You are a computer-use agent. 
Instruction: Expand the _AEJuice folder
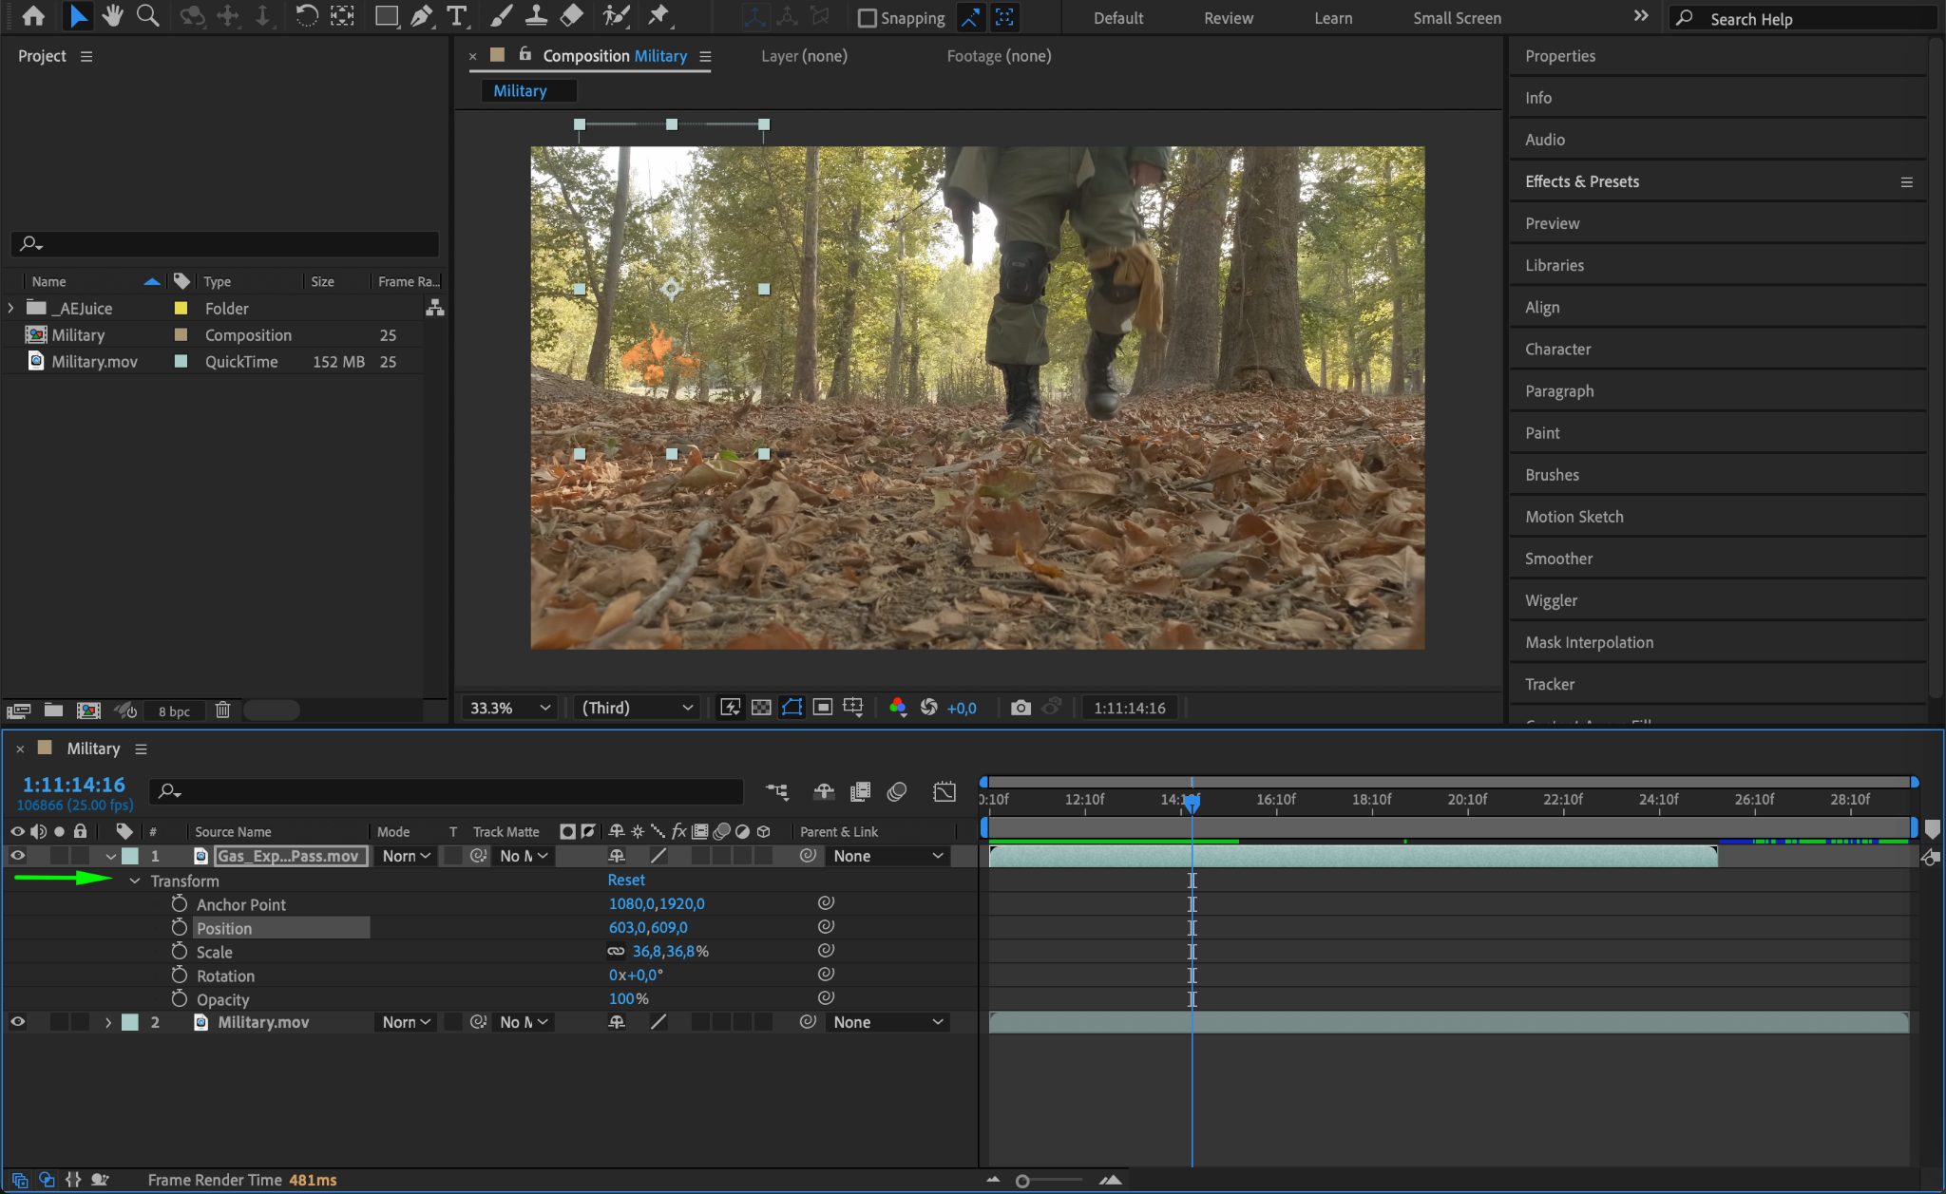[x=10, y=309]
